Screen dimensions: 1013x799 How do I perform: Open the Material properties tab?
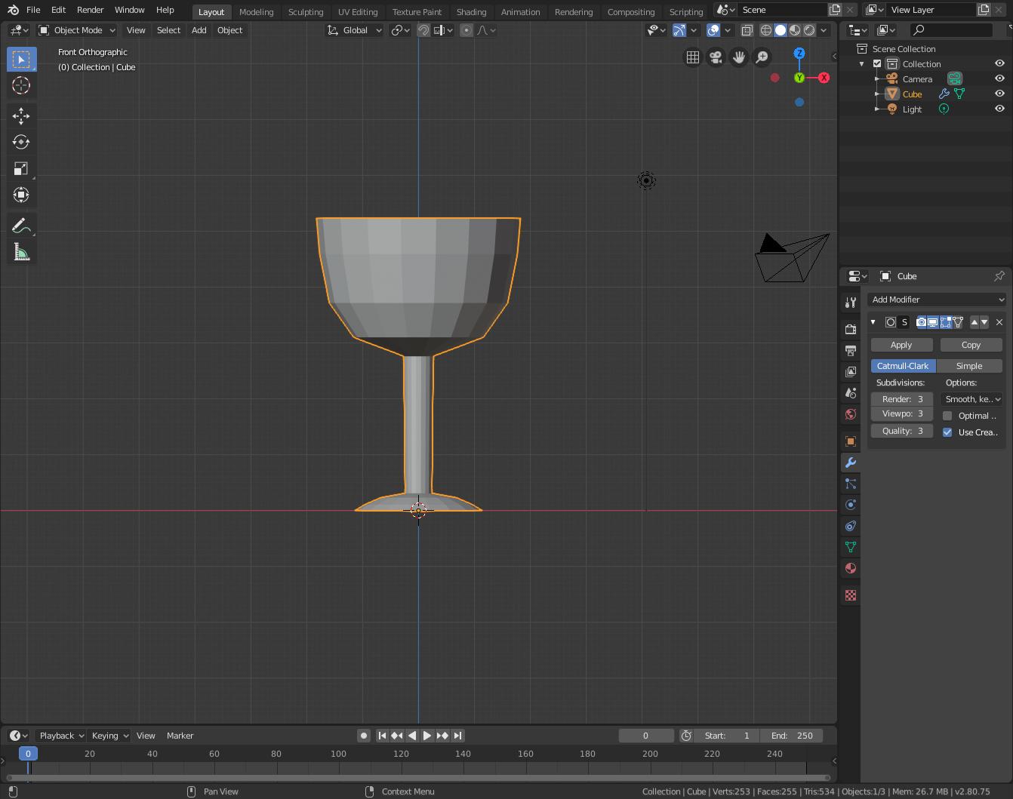[x=851, y=568]
